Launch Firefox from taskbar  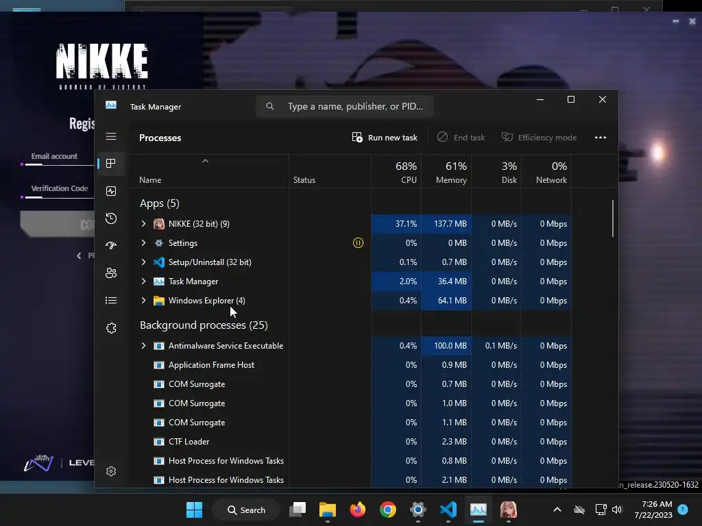click(x=358, y=510)
